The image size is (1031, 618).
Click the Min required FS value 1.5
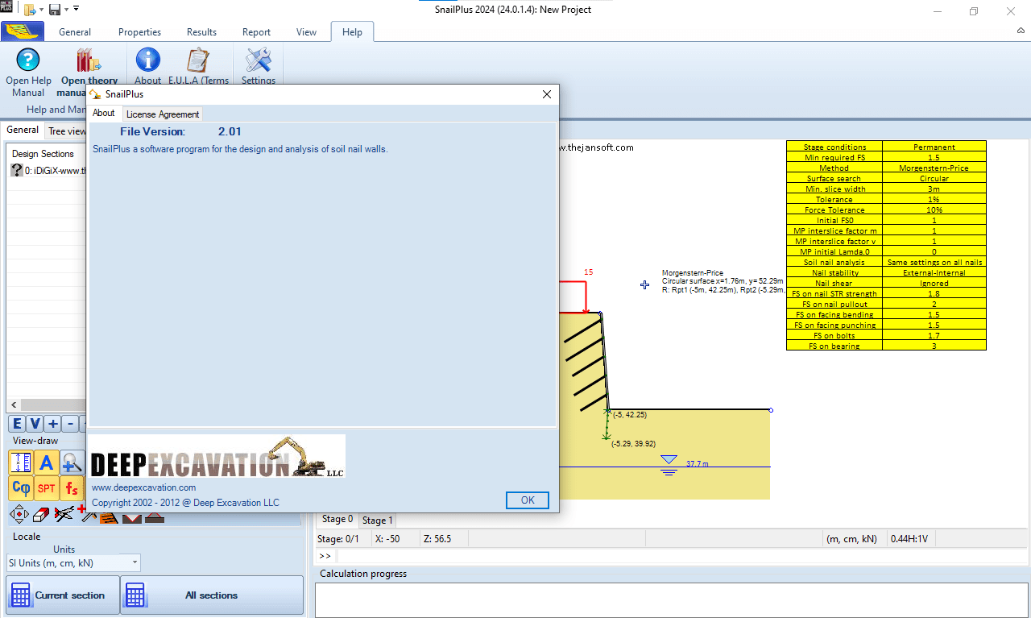click(x=934, y=157)
